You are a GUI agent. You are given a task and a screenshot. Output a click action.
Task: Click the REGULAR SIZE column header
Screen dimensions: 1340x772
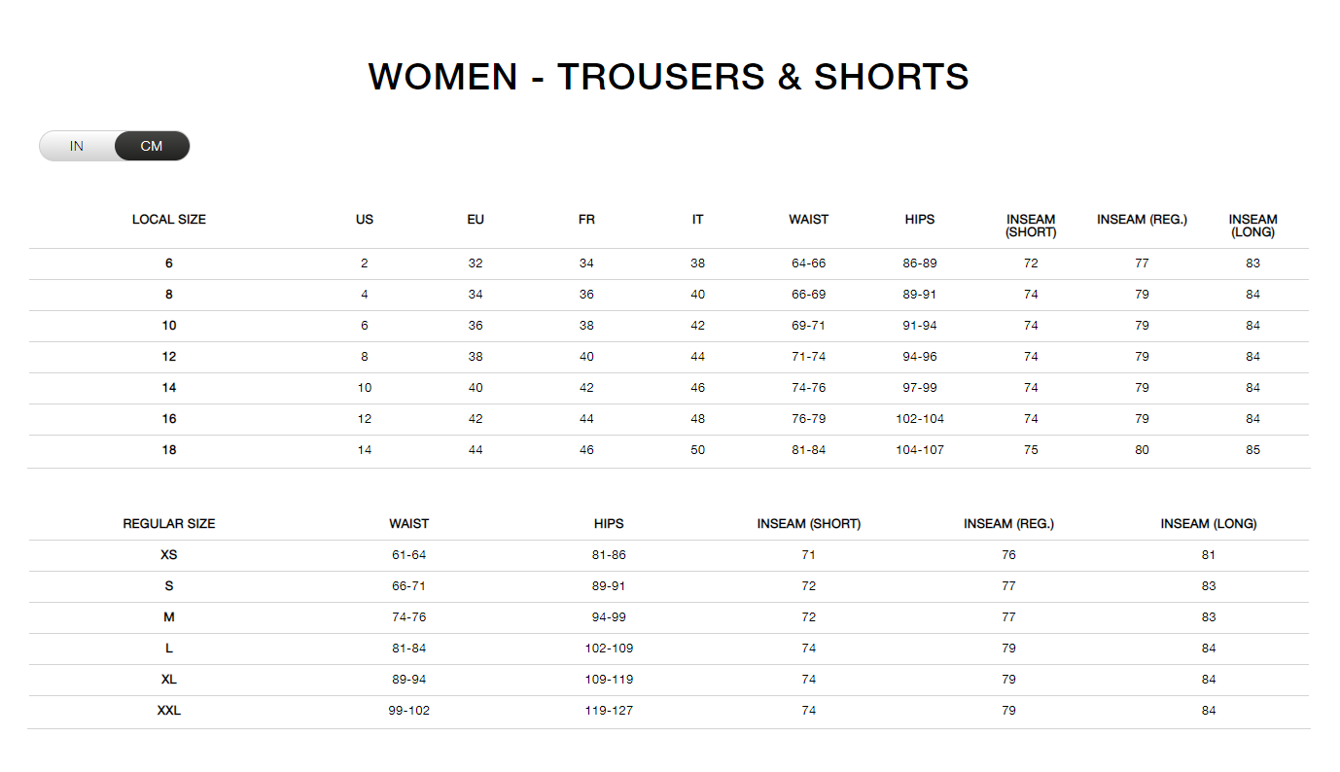point(169,524)
